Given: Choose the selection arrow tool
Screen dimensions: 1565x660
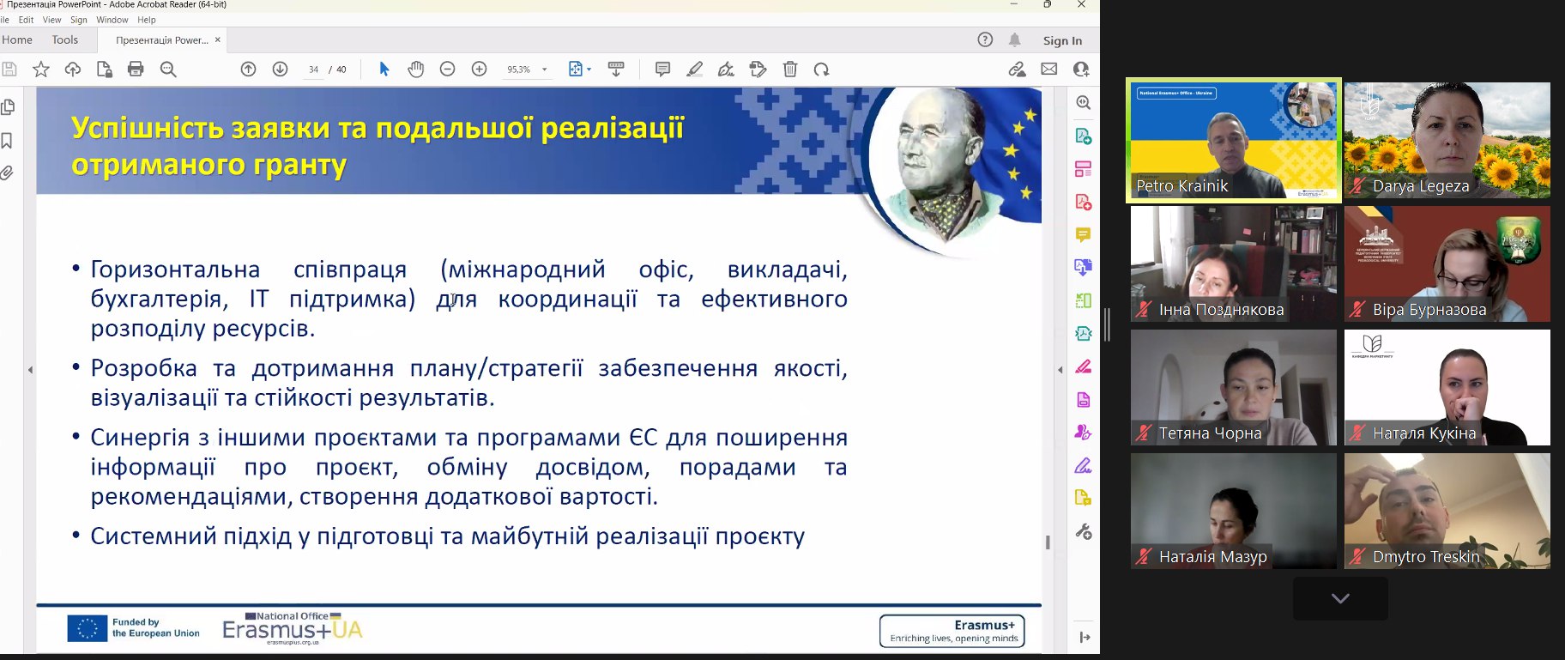Looking at the screenshot, I should coord(384,70).
